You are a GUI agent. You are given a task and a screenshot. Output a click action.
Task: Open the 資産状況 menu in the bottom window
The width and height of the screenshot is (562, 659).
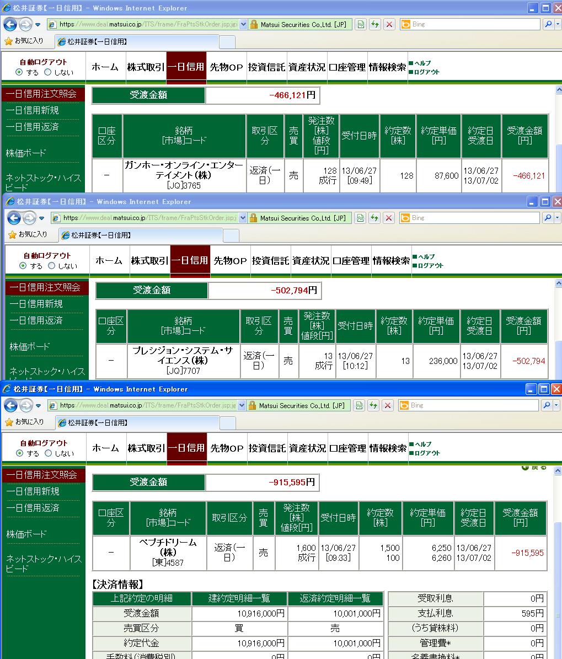[x=307, y=448]
